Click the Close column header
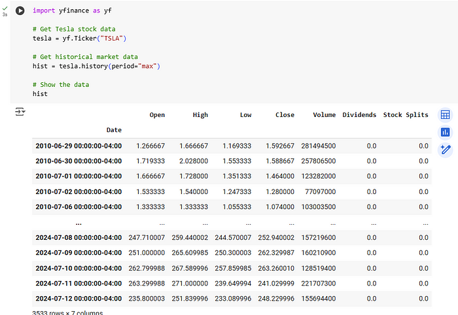This screenshot has height=315, width=458. pos(285,115)
